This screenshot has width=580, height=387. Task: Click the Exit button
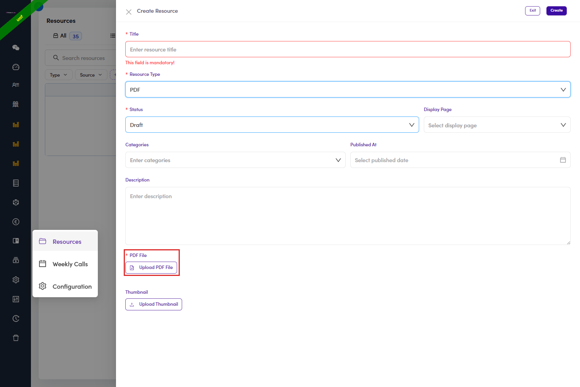(x=532, y=10)
